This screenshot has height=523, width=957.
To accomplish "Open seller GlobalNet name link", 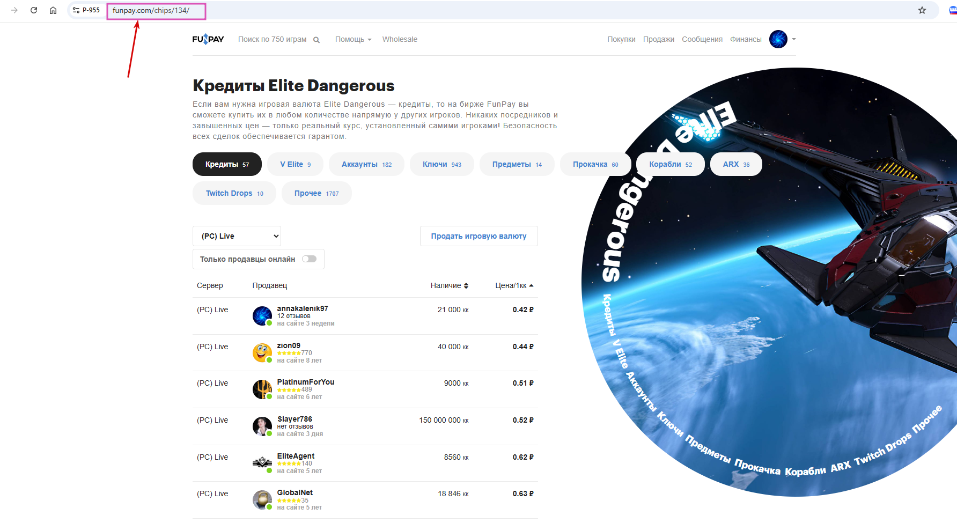I will coord(295,492).
